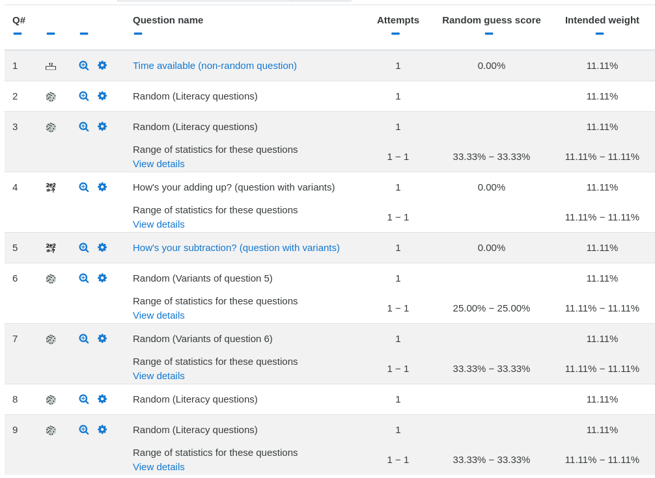This screenshot has width=655, height=478.
Task: Preview question 4 using the magnifier icon
Action: coord(83,187)
